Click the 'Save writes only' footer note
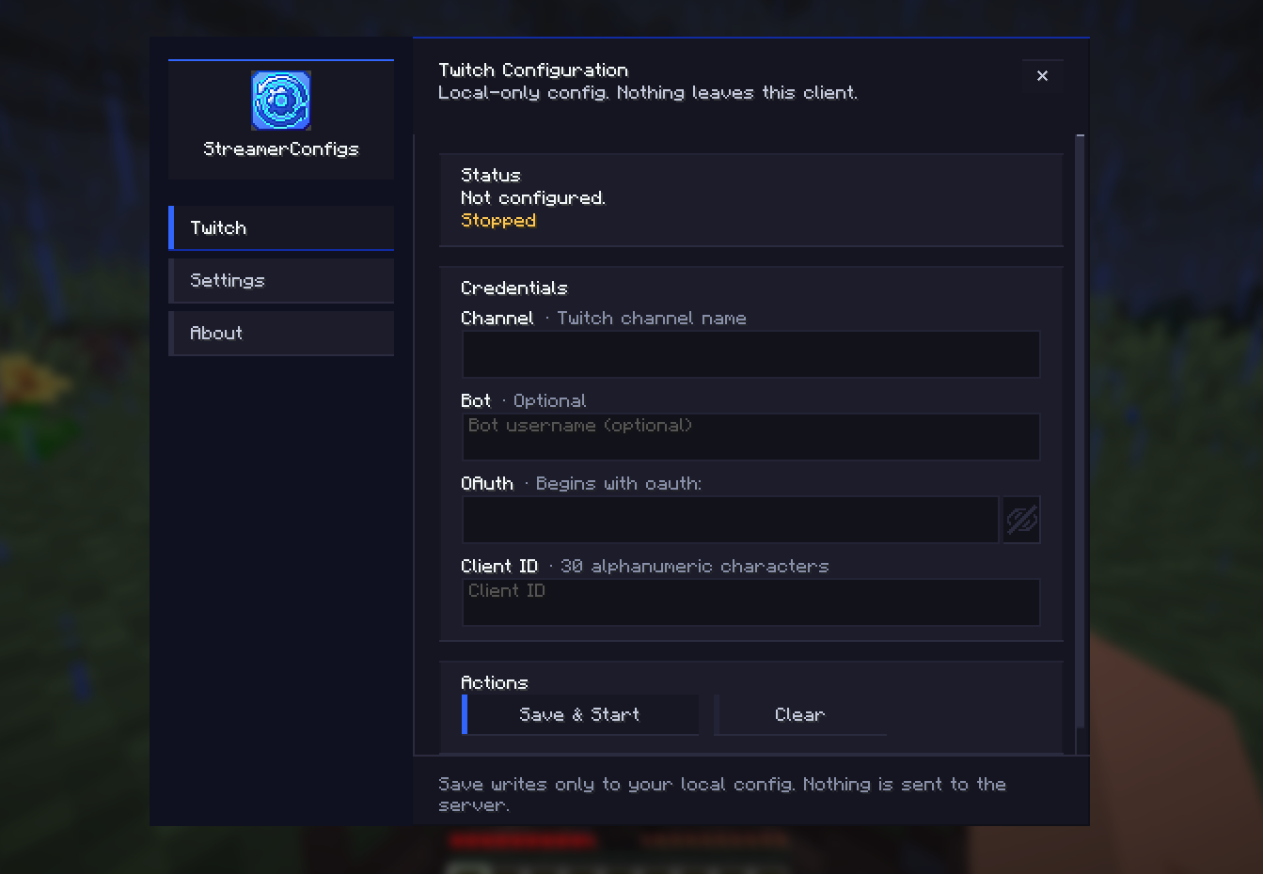Screen dimensions: 1263x874 click(x=722, y=794)
